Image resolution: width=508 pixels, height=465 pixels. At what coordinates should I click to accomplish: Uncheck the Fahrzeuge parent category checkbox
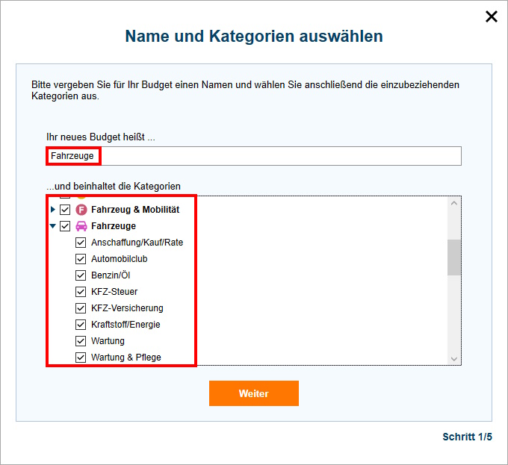[65, 226]
